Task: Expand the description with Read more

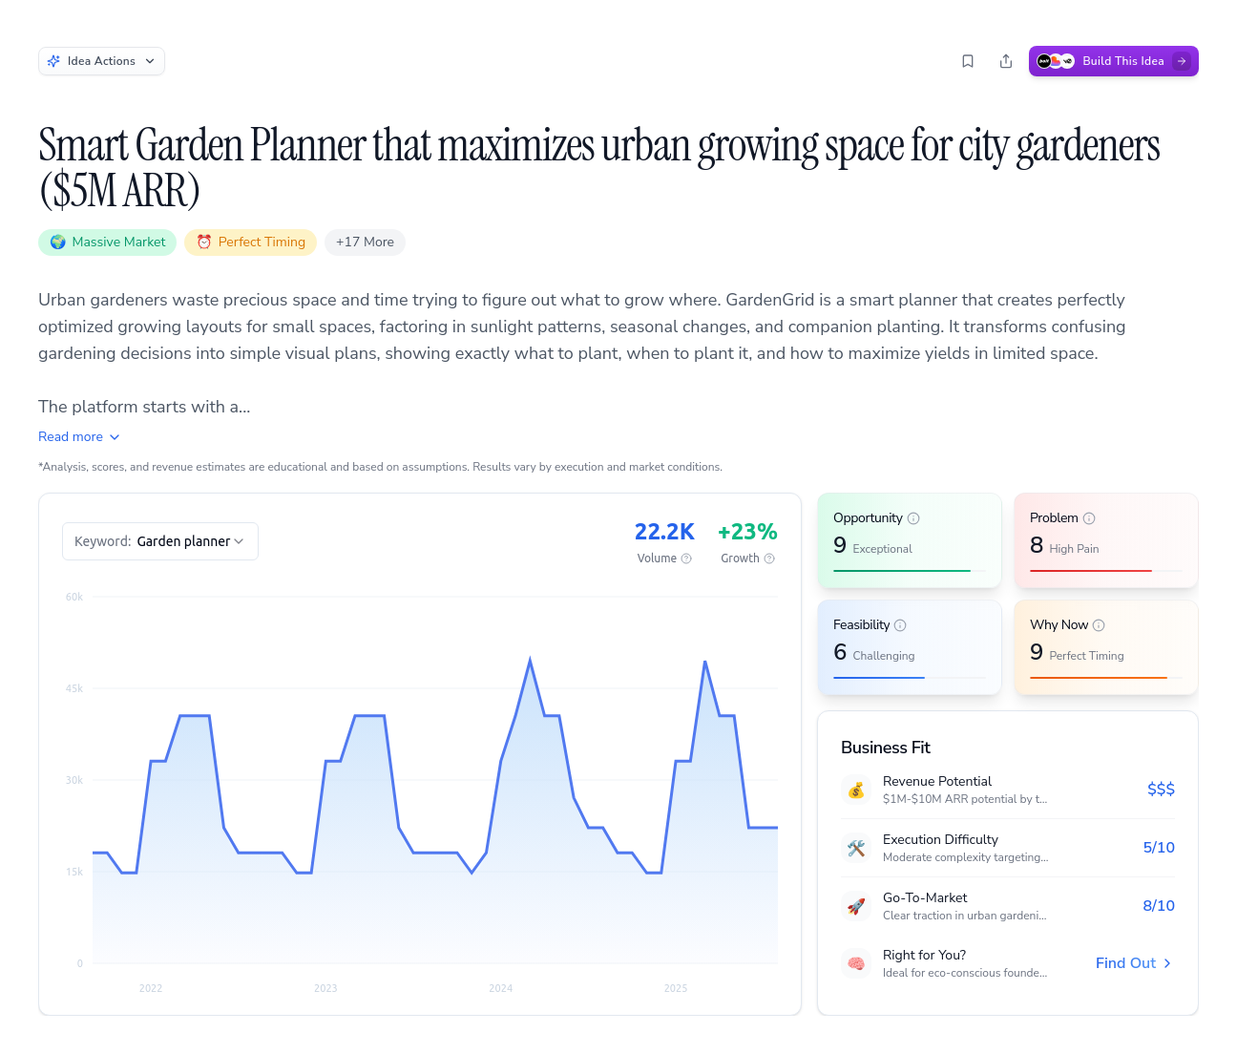Action: click(79, 436)
